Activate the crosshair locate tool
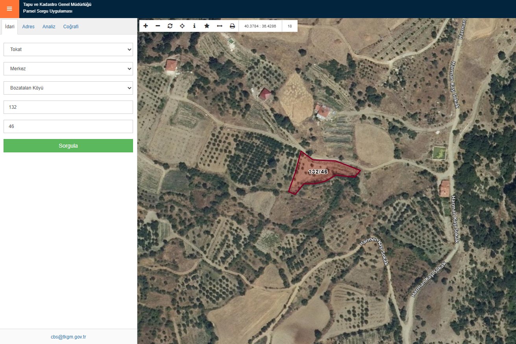Screen dimensions: 516x344 182,26
